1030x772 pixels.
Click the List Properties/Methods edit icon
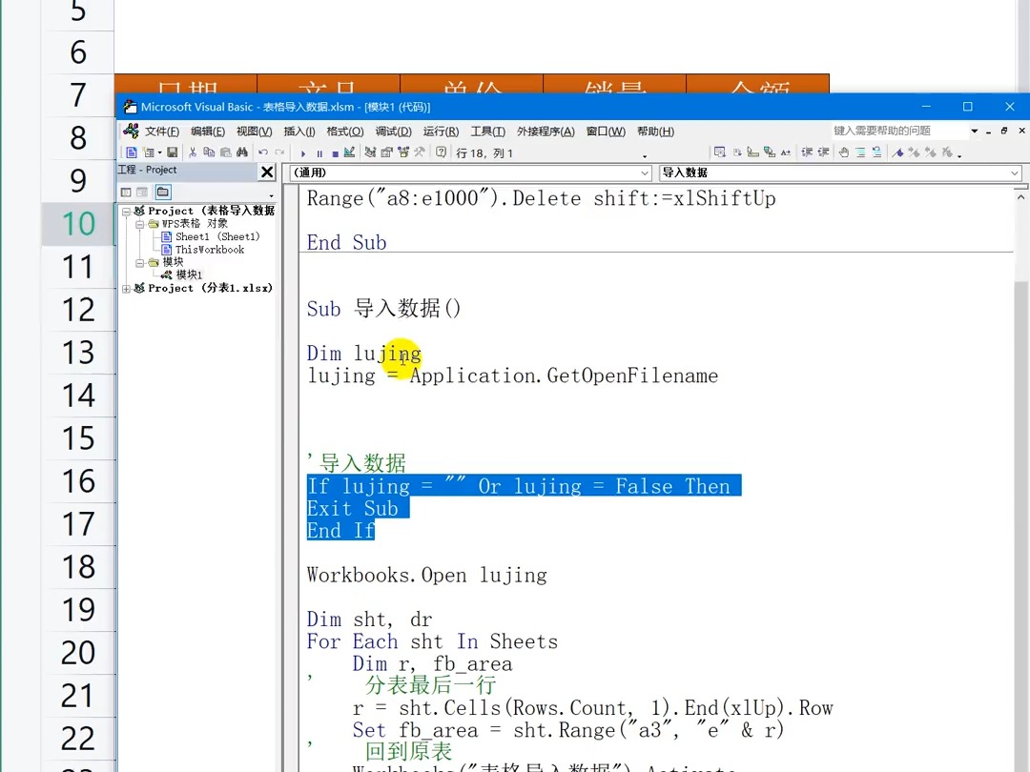point(720,152)
